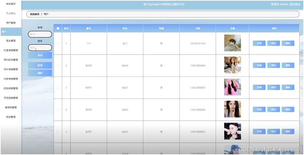Click avatar thumbnail in 姓名8 row
Viewport: 304px width, 155px height.
232,65
